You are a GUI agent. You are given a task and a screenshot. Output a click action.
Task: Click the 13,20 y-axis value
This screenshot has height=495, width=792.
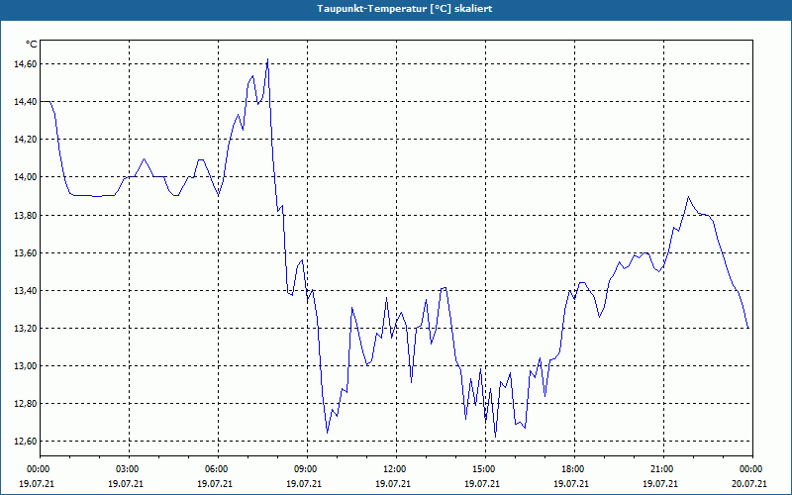[x=25, y=329]
